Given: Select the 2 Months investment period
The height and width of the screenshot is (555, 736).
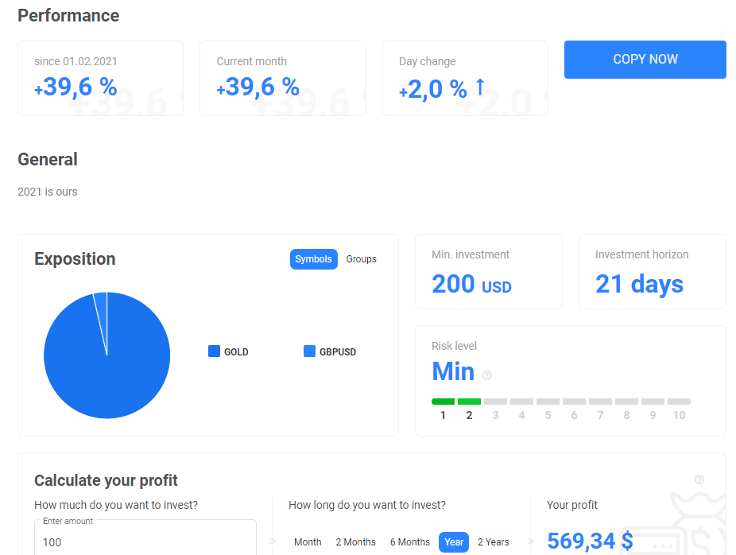Looking at the screenshot, I should pyautogui.click(x=356, y=542).
